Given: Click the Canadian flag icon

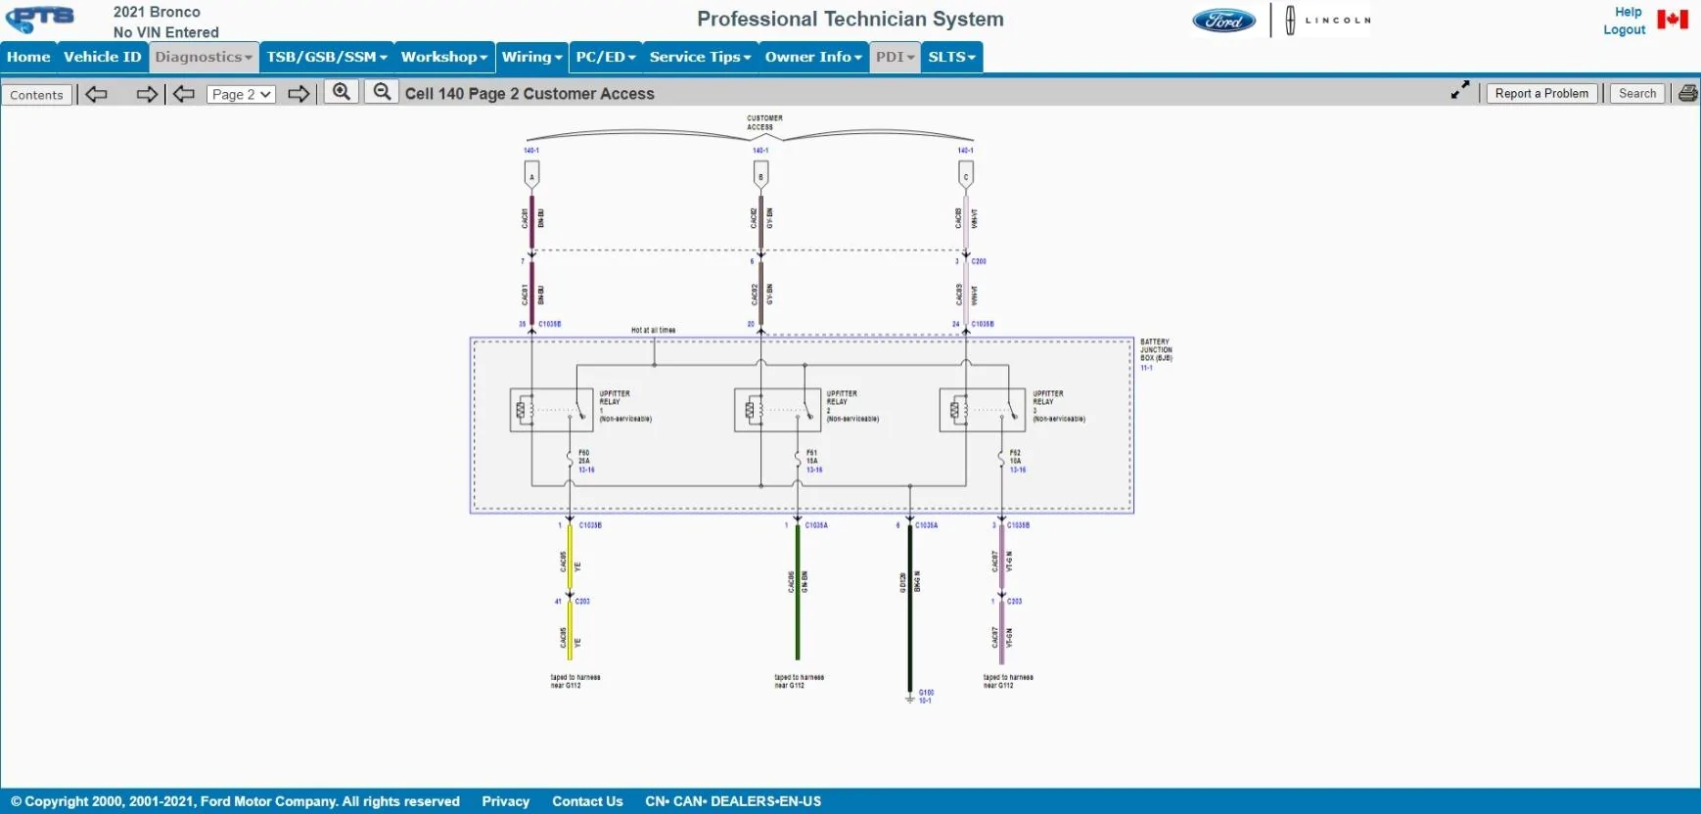Looking at the screenshot, I should coord(1673,20).
